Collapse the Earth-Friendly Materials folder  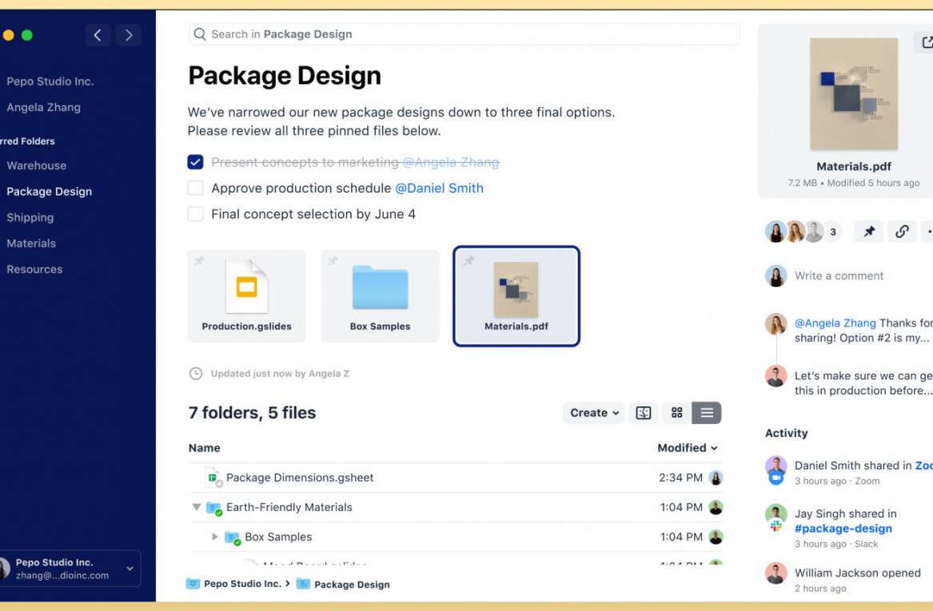click(x=197, y=507)
